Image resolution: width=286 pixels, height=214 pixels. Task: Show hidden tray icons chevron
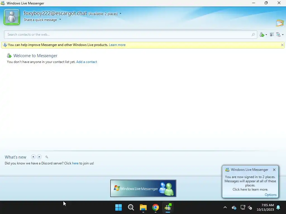point(225,207)
